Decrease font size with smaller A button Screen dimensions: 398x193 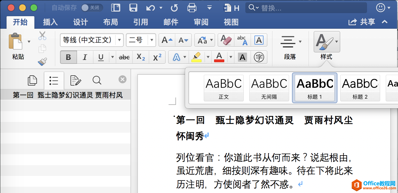point(183,40)
